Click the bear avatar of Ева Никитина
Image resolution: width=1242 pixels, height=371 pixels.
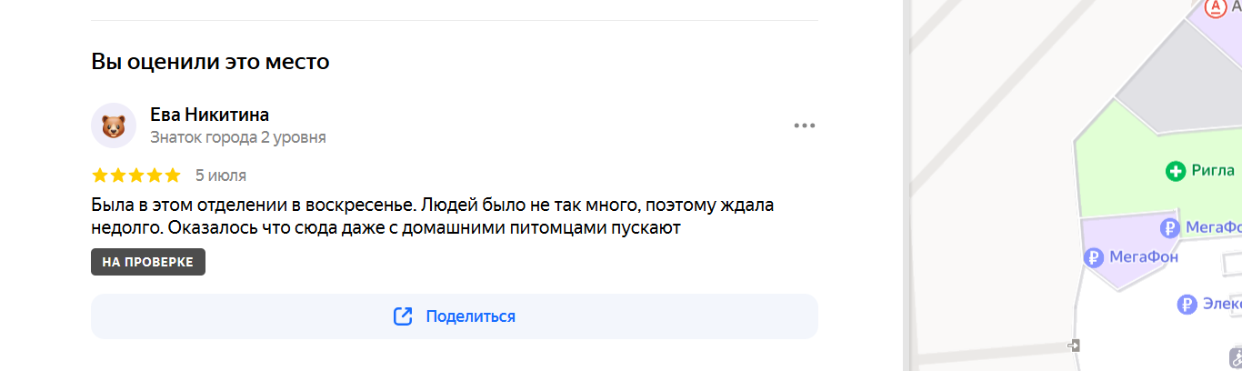click(x=114, y=125)
